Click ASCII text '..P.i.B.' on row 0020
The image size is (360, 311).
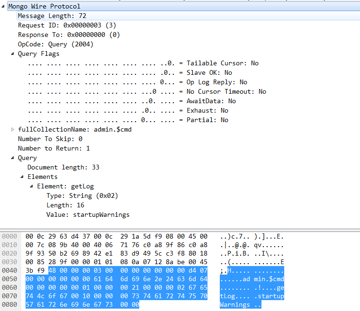pos(235,253)
